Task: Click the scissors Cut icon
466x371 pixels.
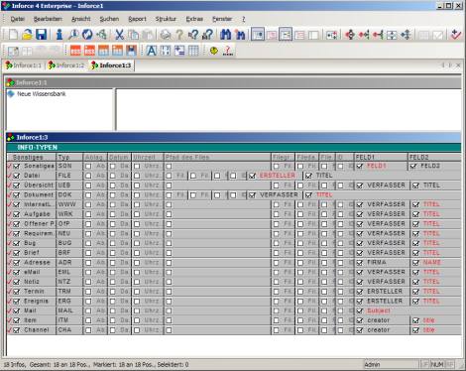Action: tap(119, 35)
